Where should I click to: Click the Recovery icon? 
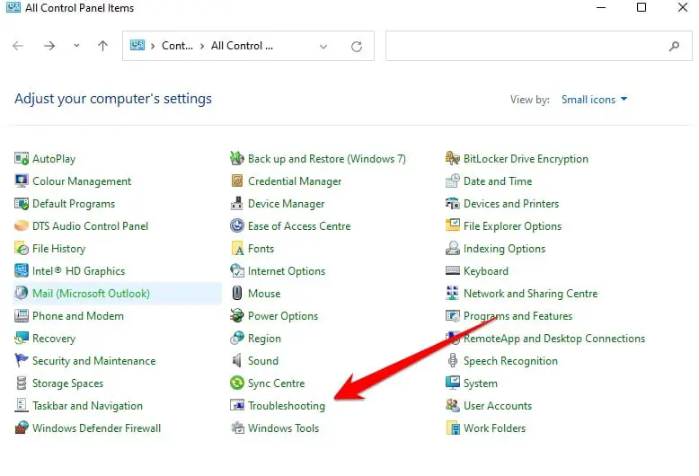tap(22, 338)
